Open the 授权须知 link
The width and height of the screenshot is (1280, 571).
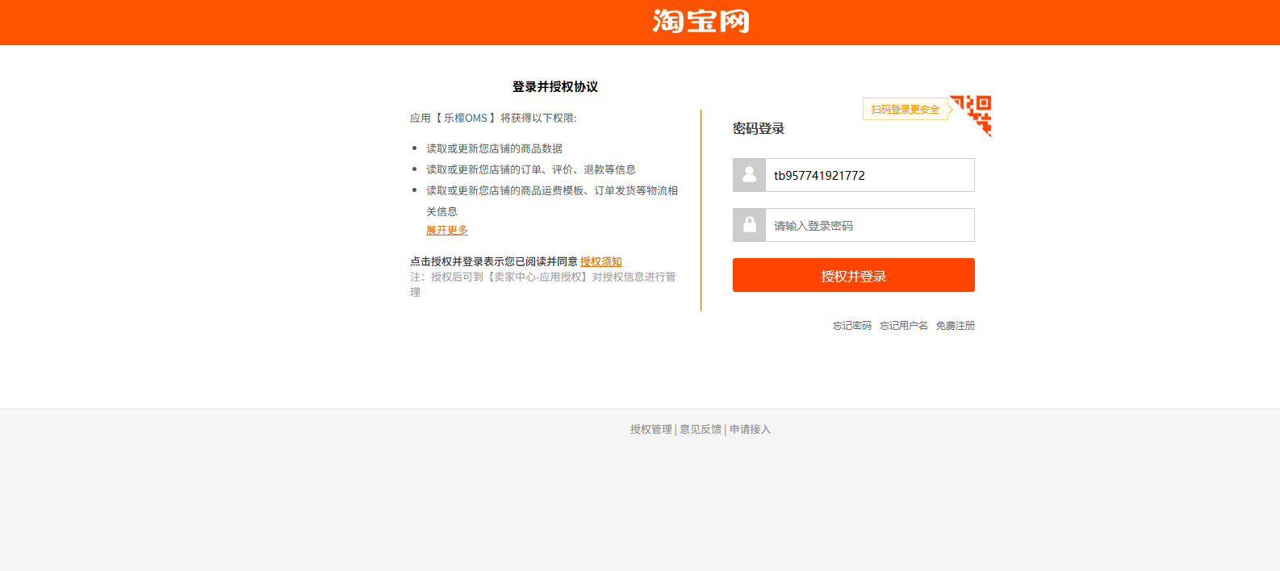(601, 261)
